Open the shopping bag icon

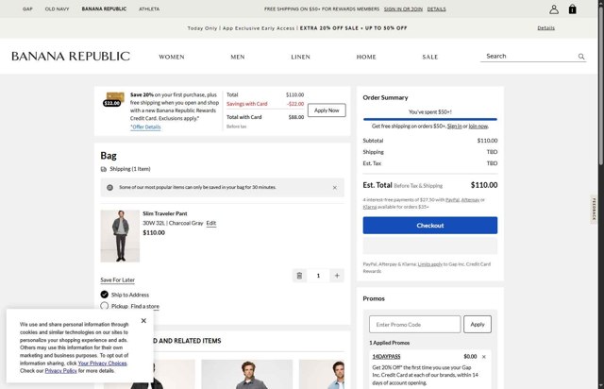573,9
